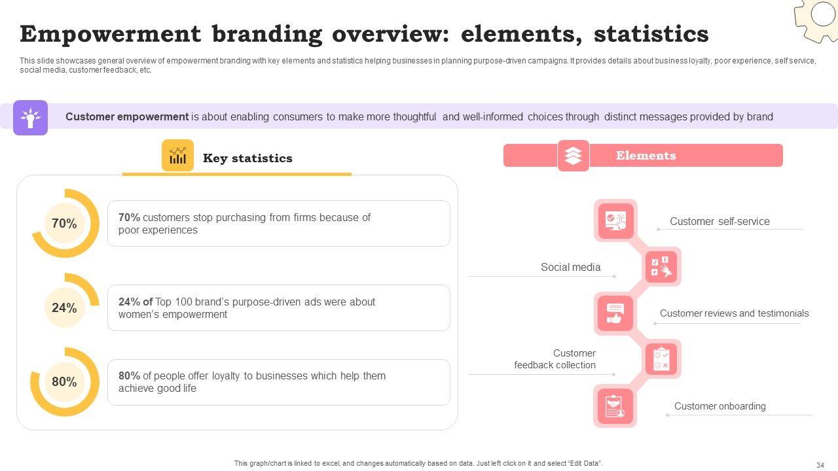Select the customer self-service monitor icon

[615, 220]
